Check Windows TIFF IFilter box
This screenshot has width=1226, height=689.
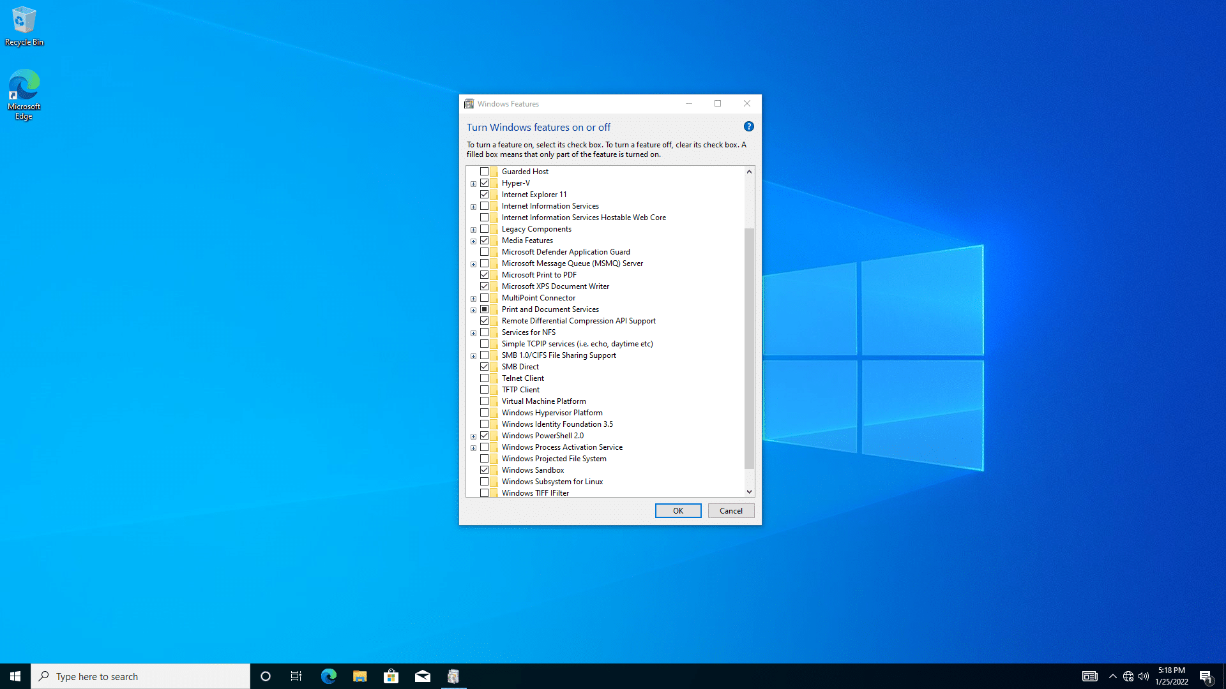pos(485,493)
